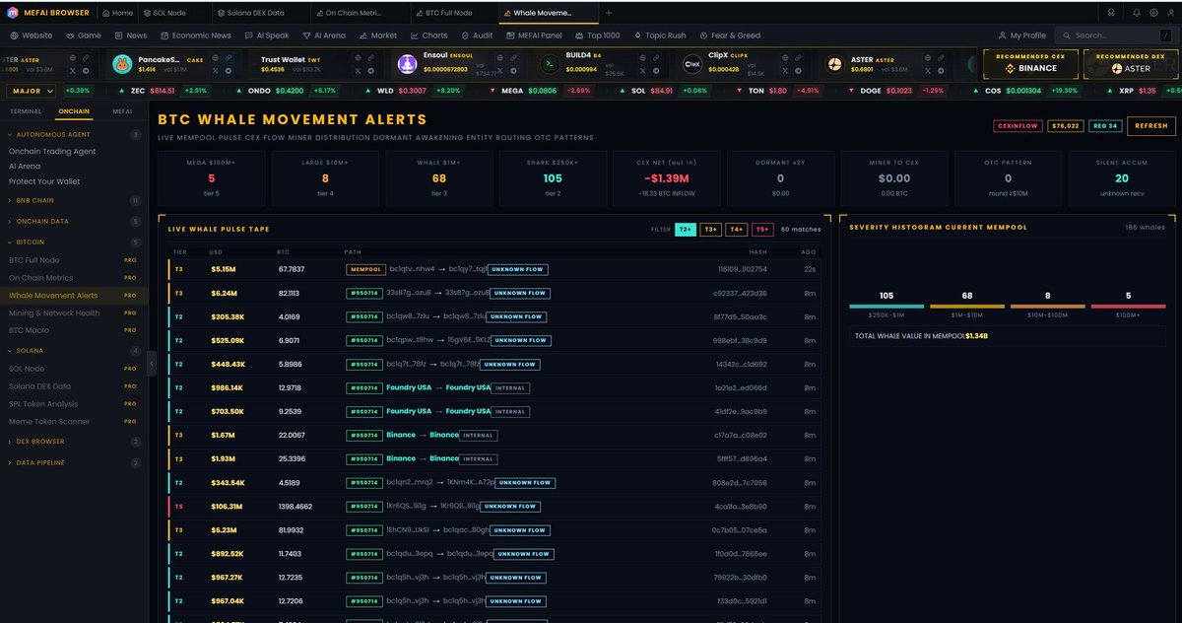Open Website from the navigation bar
Screen dimensions: 1182x623
click(32, 35)
